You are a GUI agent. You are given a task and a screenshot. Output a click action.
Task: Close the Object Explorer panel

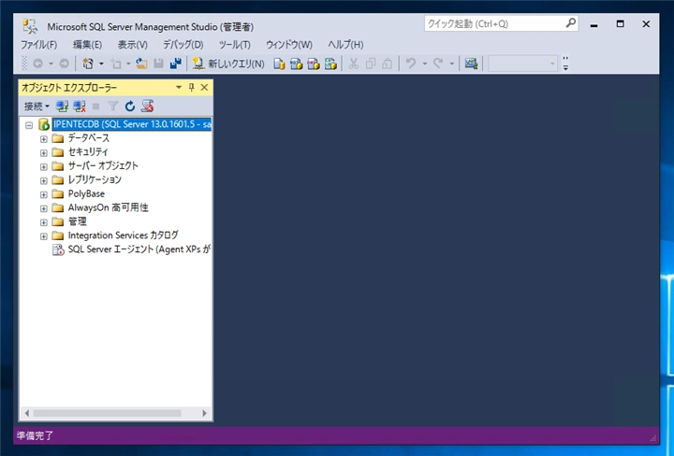(x=205, y=88)
